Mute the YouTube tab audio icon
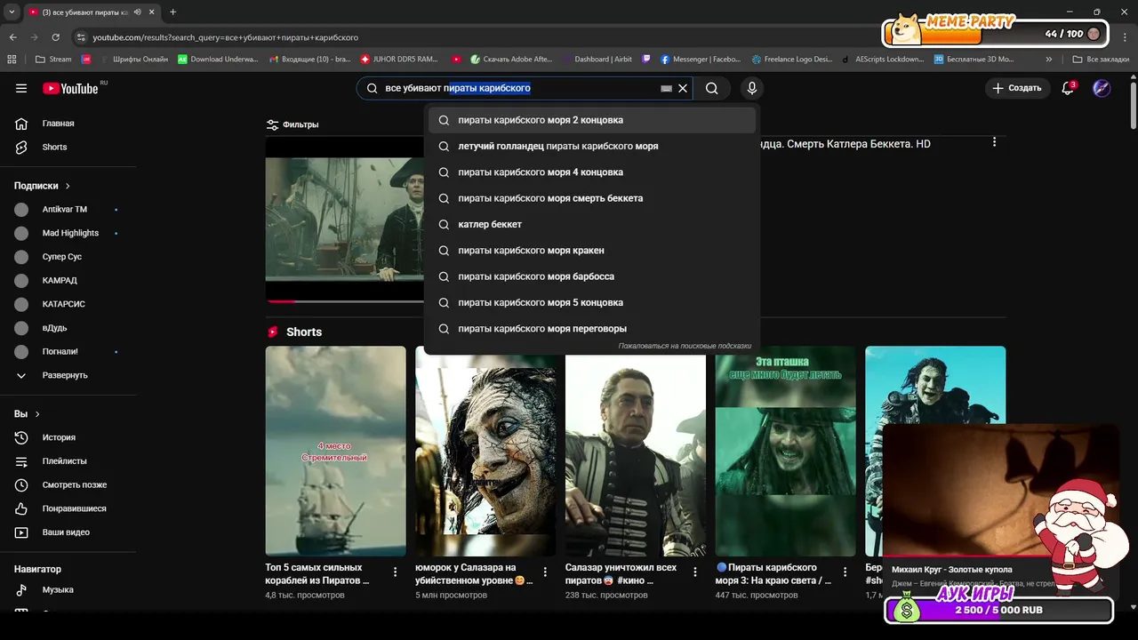Screen dimensions: 1138x640 click(138, 12)
